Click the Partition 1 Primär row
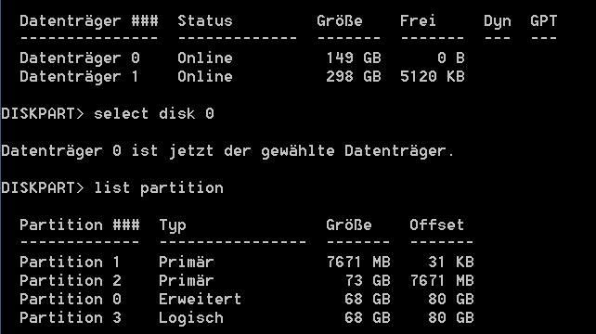596x334 pixels. pos(247,262)
